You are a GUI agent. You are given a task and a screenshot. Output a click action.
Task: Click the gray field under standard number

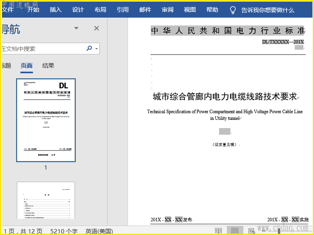(299, 47)
